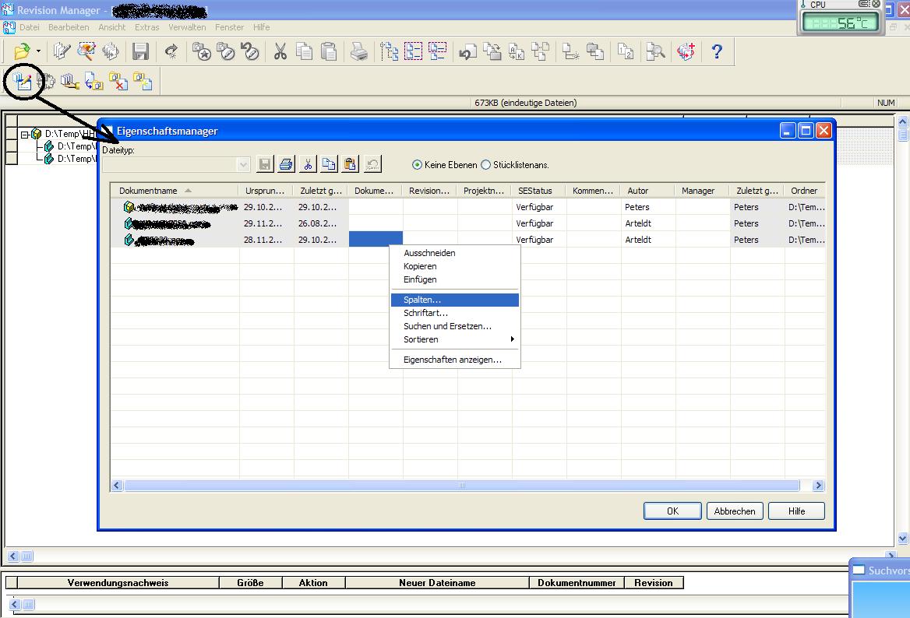Select the highlighted blue Dokume... cell in third row
This screenshot has width=910, height=618.
(376, 240)
